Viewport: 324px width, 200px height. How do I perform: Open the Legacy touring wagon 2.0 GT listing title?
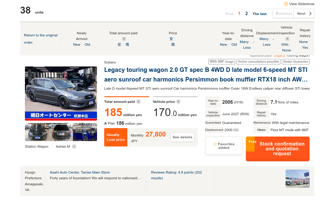[206, 75]
